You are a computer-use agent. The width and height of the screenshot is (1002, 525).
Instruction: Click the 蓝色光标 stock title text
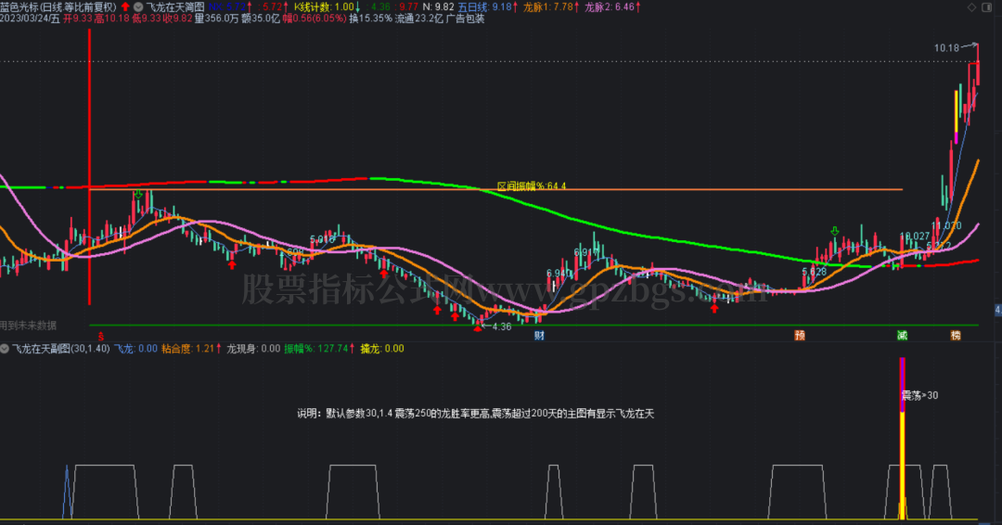[x=19, y=7]
